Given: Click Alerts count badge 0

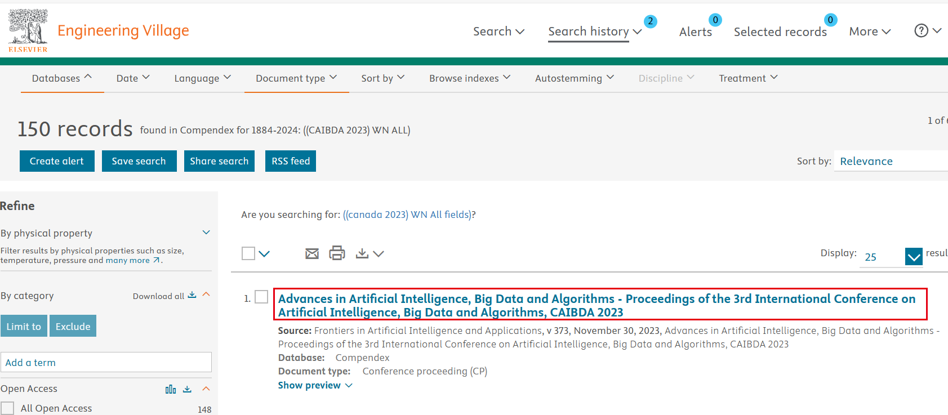Looking at the screenshot, I should 715,20.
